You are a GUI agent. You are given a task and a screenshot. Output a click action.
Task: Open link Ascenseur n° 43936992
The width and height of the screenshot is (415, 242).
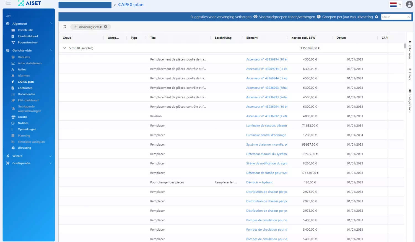coord(267,116)
